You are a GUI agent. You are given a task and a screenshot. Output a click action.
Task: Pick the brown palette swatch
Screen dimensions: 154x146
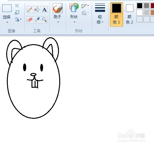click(x=152, y=13)
